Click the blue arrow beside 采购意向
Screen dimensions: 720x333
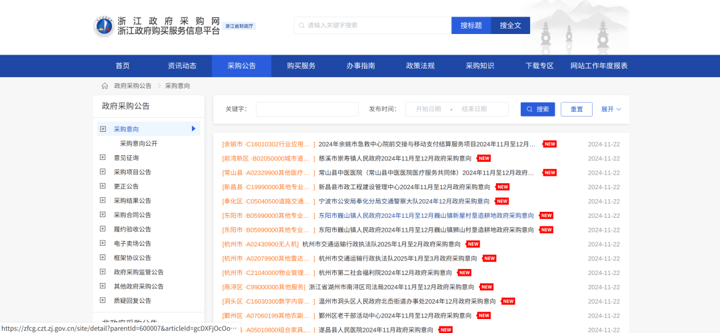pos(193,129)
